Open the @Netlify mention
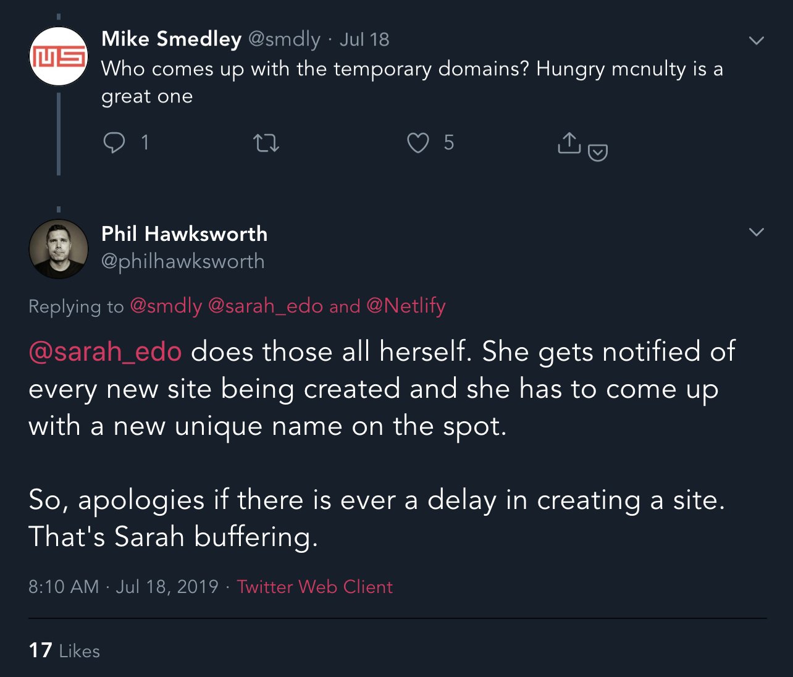Screen dimensions: 793x677 (406, 306)
